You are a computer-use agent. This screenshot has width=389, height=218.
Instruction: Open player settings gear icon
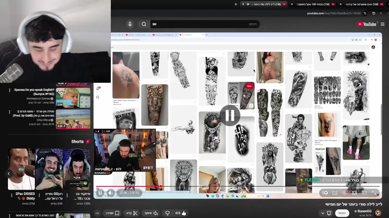pyautogui.click(x=345, y=193)
